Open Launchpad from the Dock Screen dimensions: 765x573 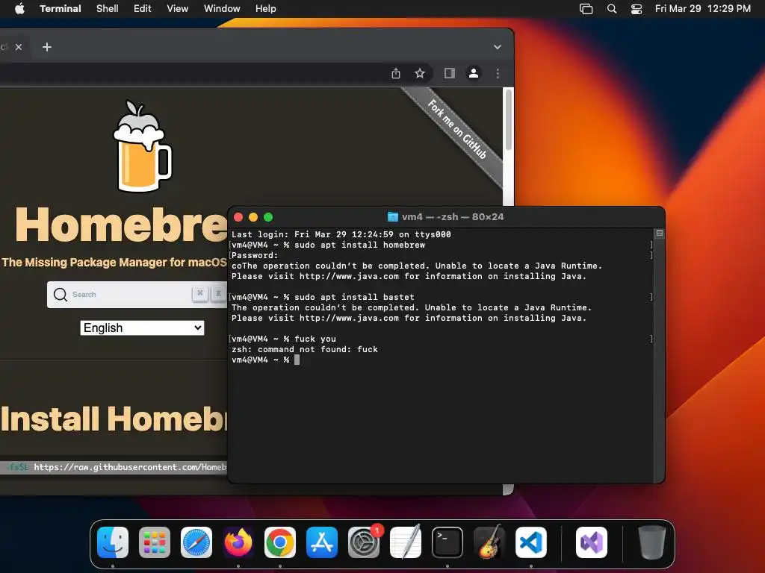click(155, 542)
